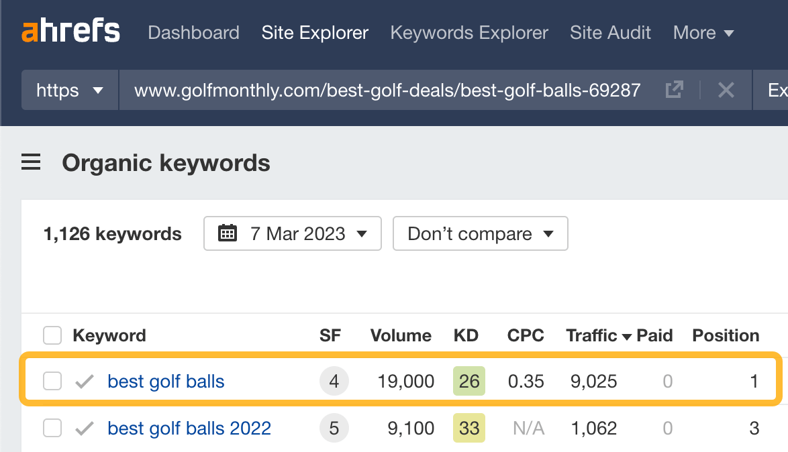The image size is (788, 452).
Task: Clear the target URL with the X icon
Action: pos(726,89)
